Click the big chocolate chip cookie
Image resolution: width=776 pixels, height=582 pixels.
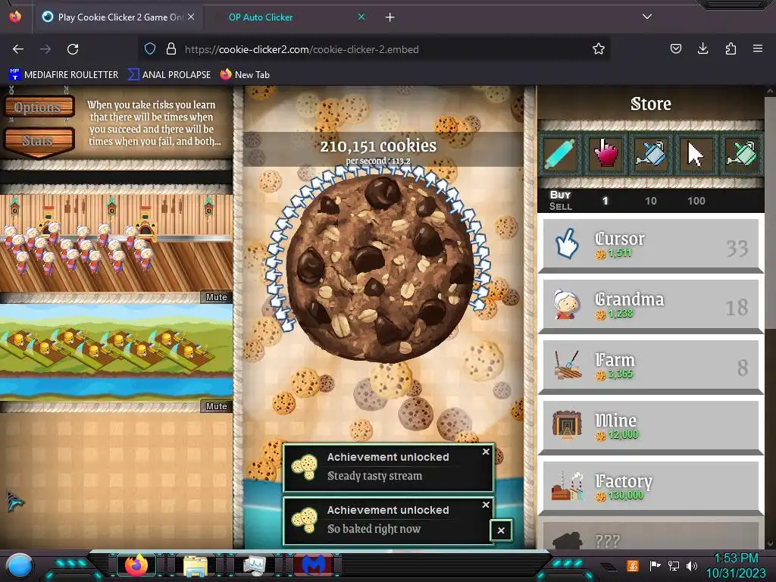point(380,268)
